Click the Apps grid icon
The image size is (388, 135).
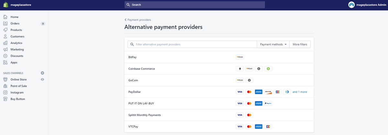click(x=5, y=62)
